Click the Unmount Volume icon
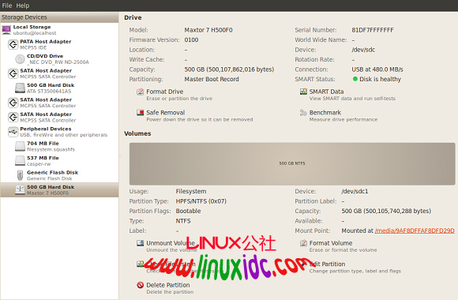Image resolution: width=458 pixels, height=300 pixels. coord(141,243)
